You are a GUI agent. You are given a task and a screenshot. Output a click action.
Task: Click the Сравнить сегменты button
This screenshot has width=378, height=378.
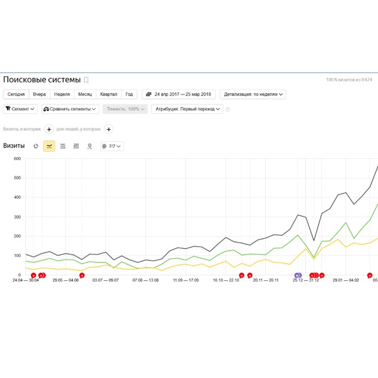(70, 109)
